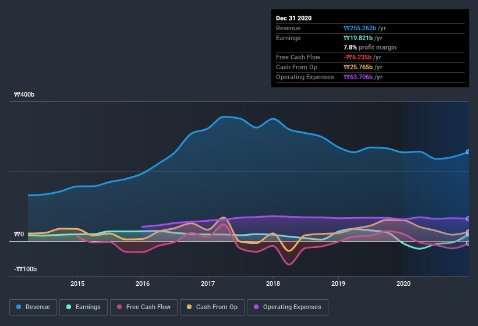This screenshot has height=326, width=478.
Task: Click the Cash From Op end marker
Action: pos(468,232)
